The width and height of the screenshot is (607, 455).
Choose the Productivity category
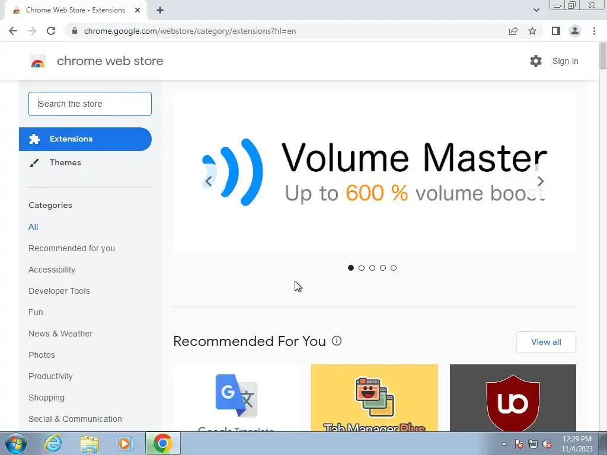coord(51,376)
